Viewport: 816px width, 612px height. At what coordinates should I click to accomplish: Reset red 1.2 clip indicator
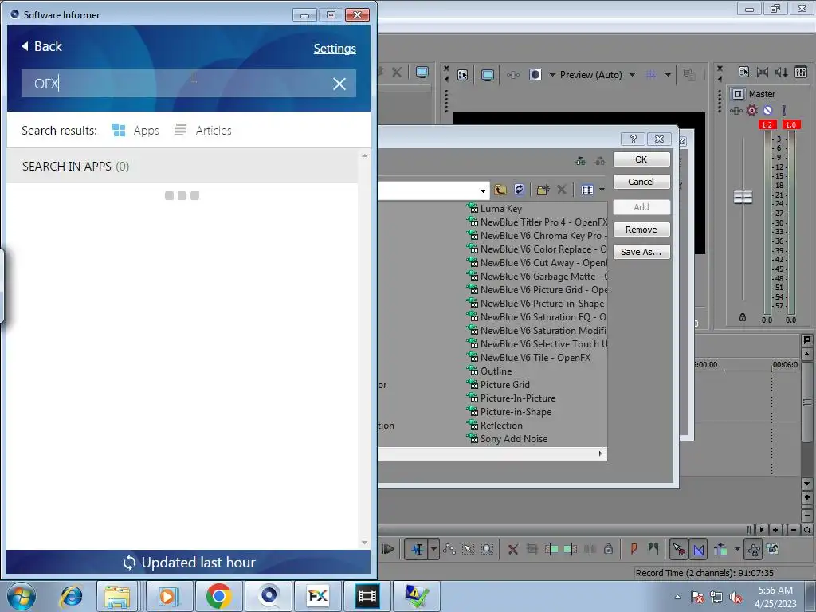pos(767,124)
